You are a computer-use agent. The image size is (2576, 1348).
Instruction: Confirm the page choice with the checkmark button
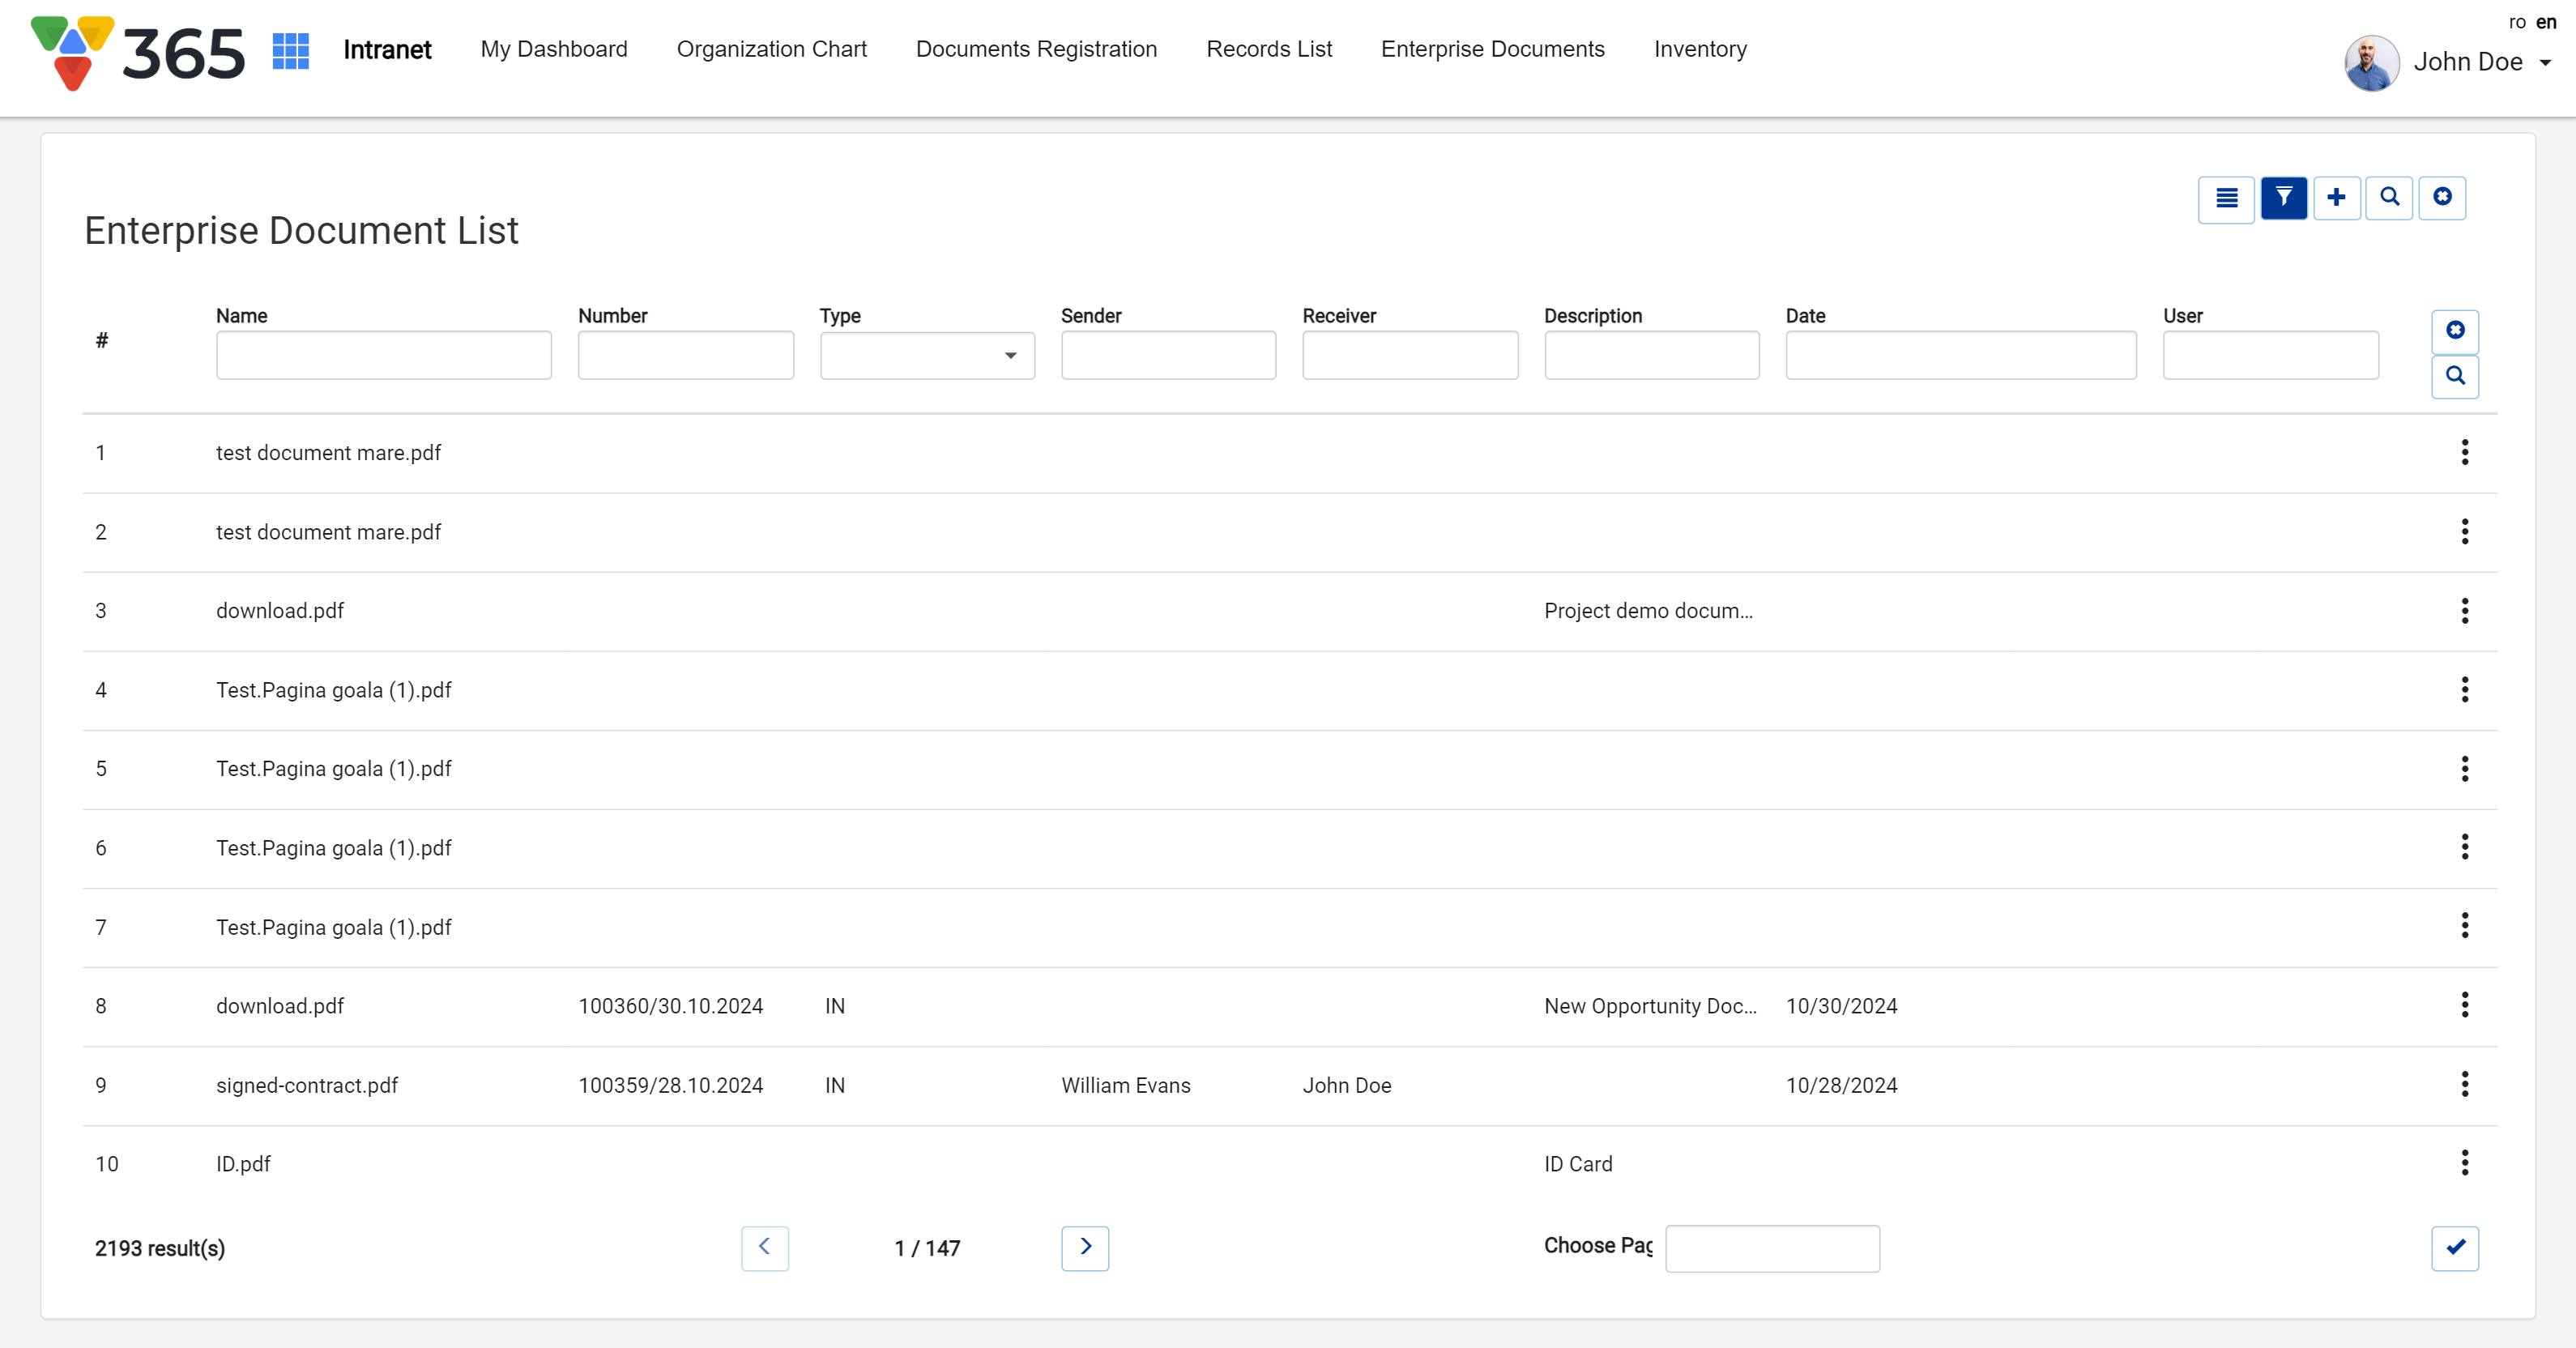[2454, 1247]
